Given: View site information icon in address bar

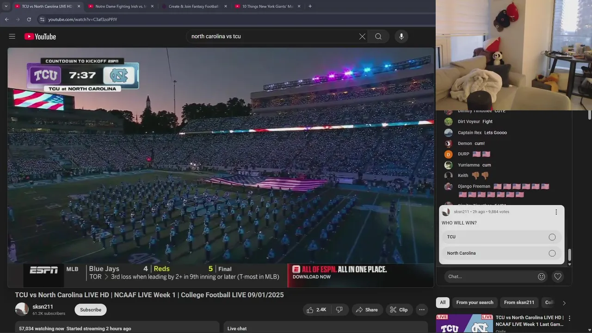Looking at the screenshot, I should coord(42,19).
